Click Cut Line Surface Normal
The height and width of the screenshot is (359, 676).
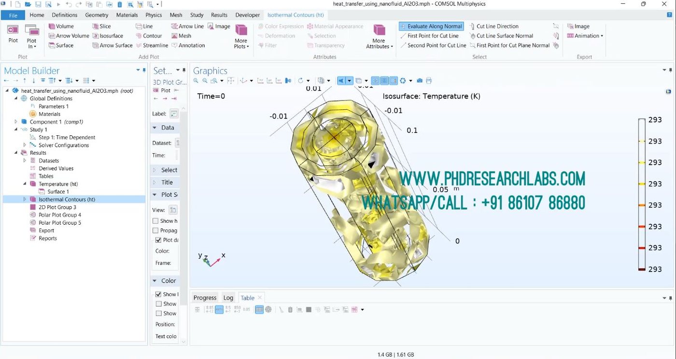(x=501, y=36)
